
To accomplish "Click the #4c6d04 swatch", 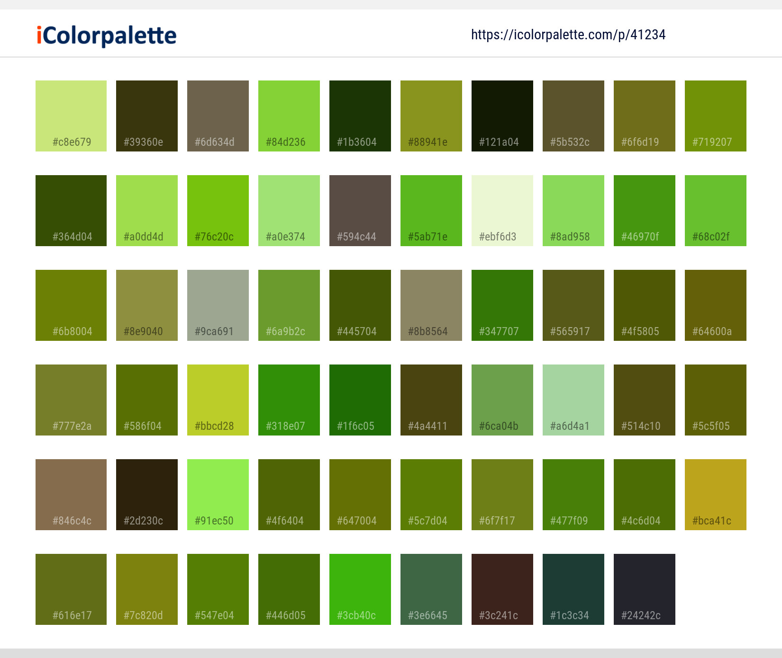I will pyautogui.click(x=645, y=495).
